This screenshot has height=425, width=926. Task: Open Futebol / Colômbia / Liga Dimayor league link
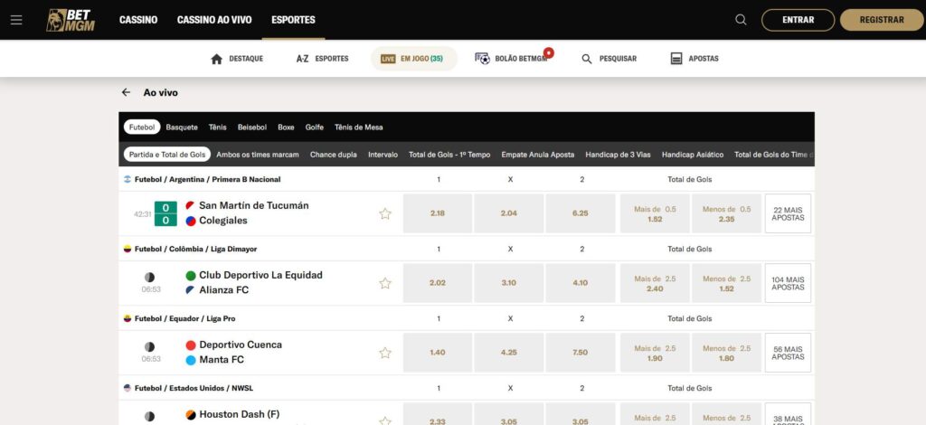tap(195, 249)
